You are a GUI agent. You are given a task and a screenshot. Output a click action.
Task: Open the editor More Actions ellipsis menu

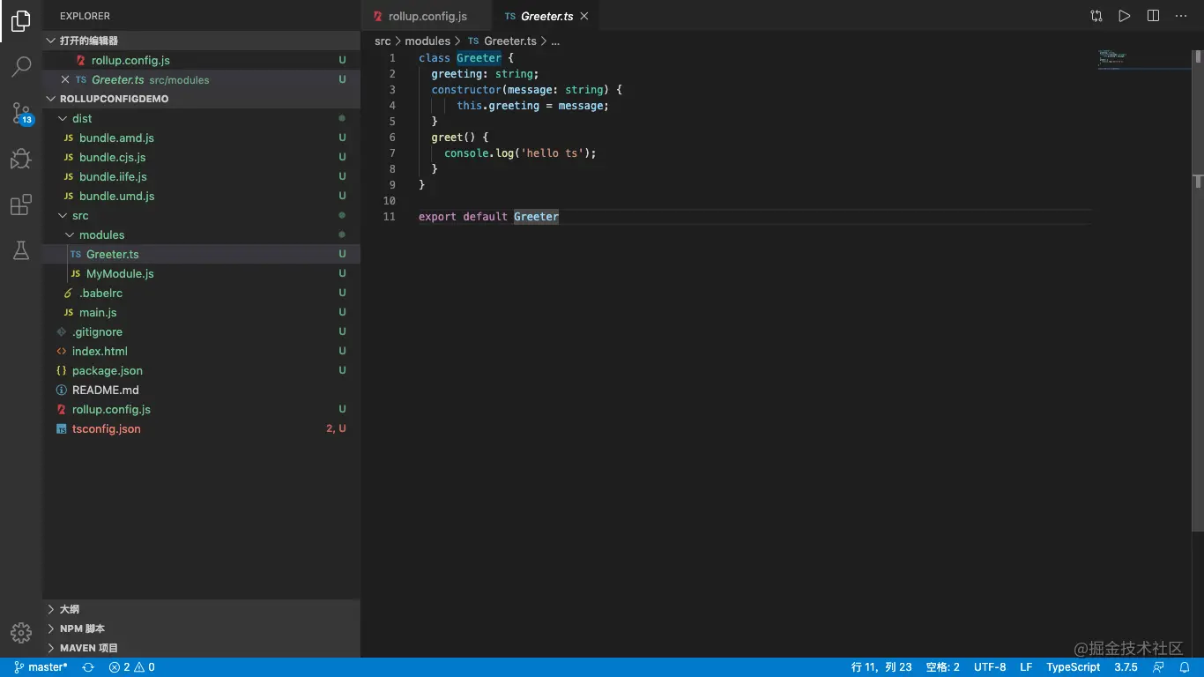(x=1181, y=16)
